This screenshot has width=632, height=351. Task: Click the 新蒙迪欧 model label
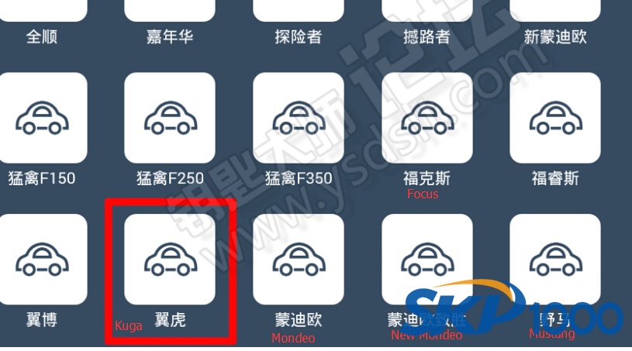tap(555, 36)
